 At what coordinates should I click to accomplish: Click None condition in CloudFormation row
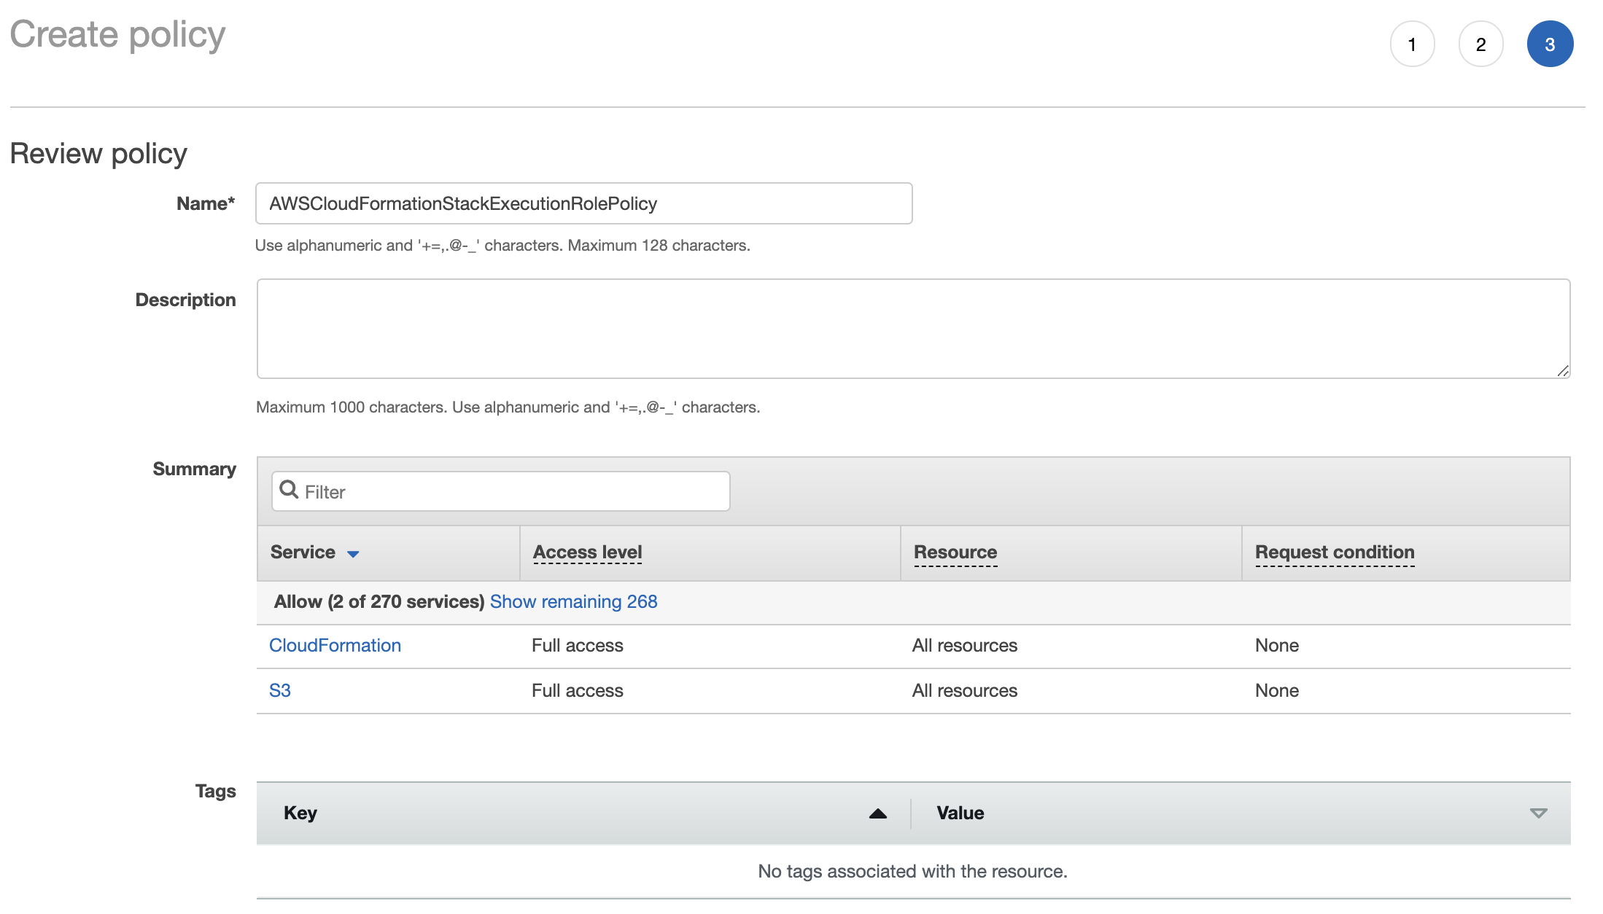click(x=1276, y=645)
